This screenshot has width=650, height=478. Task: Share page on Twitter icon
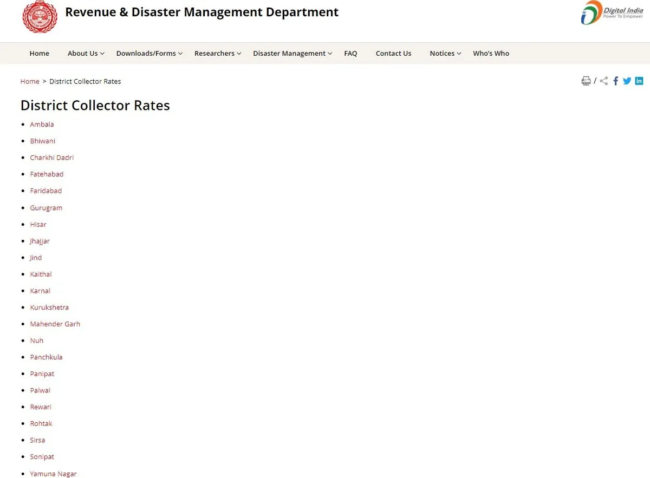[x=627, y=81]
